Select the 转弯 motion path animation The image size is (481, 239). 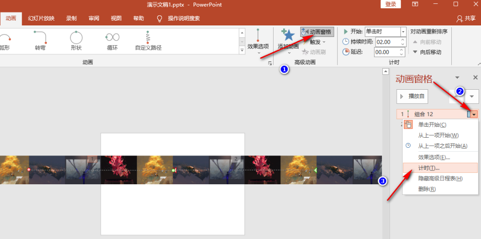[x=40, y=40]
